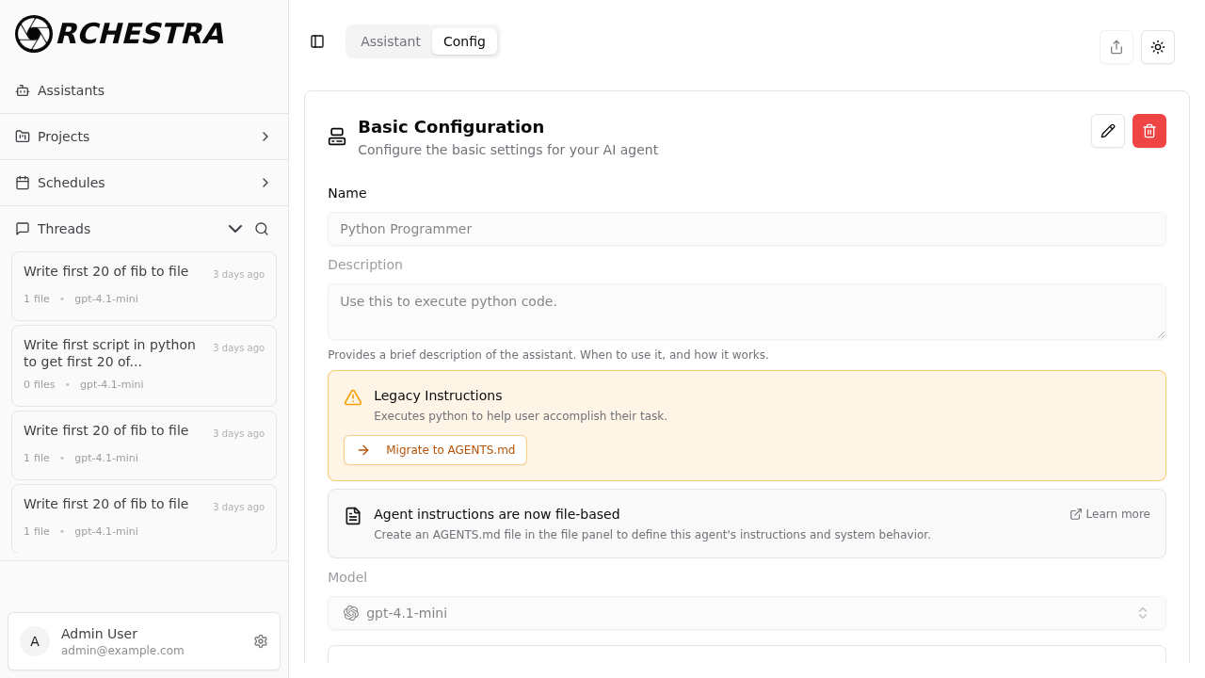Open the Schedules menu item

coord(144,183)
